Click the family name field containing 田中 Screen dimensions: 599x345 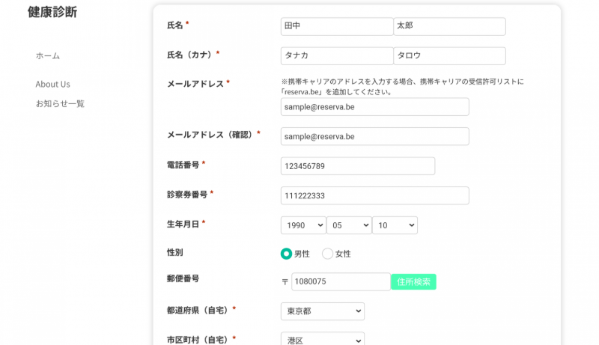coord(336,26)
